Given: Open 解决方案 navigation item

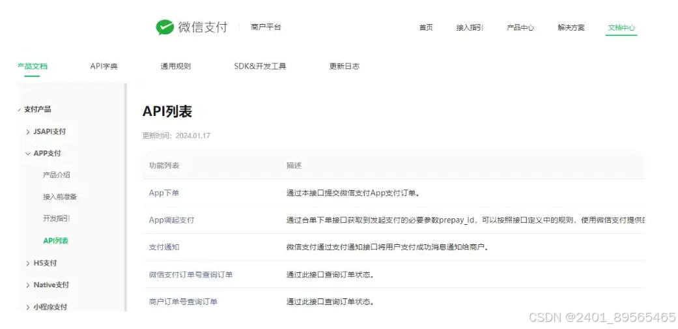Looking at the screenshot, I should point(571,27).
